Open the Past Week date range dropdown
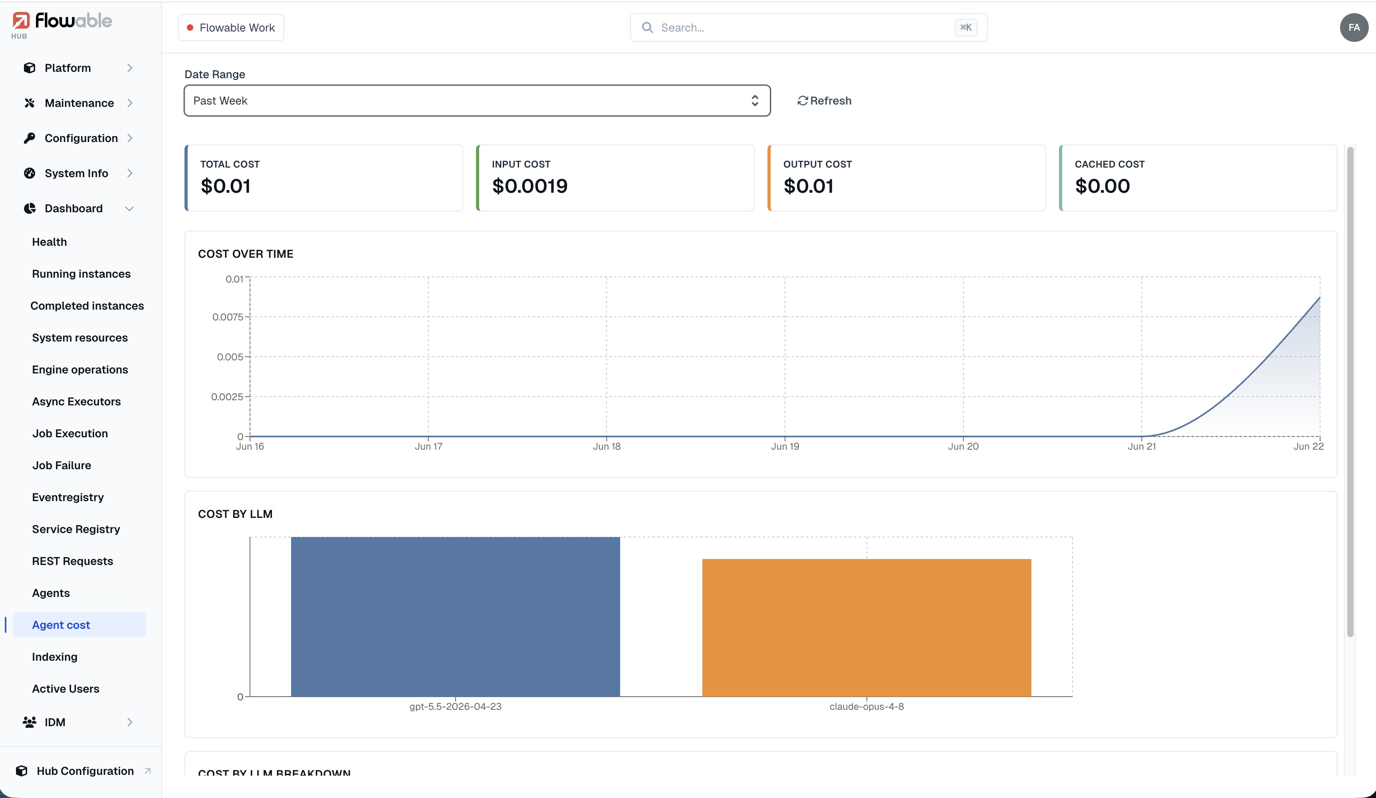Viewport: 1376px width, 798px height. (477, 101)
